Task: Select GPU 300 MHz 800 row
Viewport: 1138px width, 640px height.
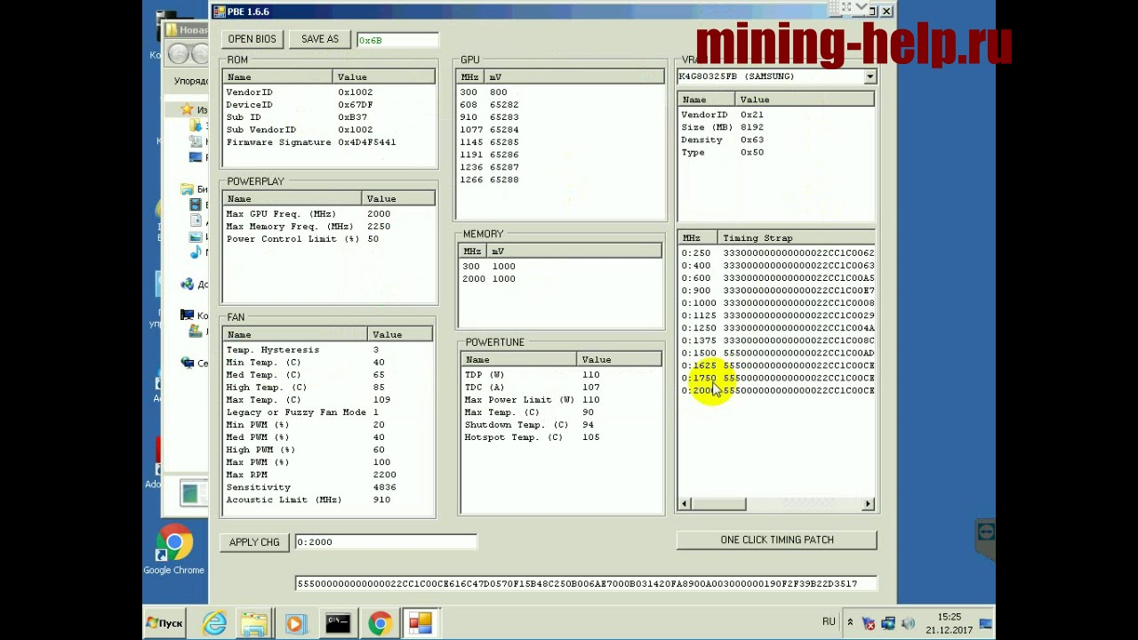Action: click(x=560, y=92)
